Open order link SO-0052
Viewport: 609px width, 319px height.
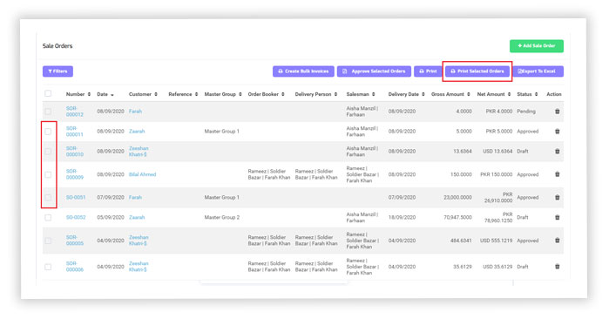[x=75, y=217]
